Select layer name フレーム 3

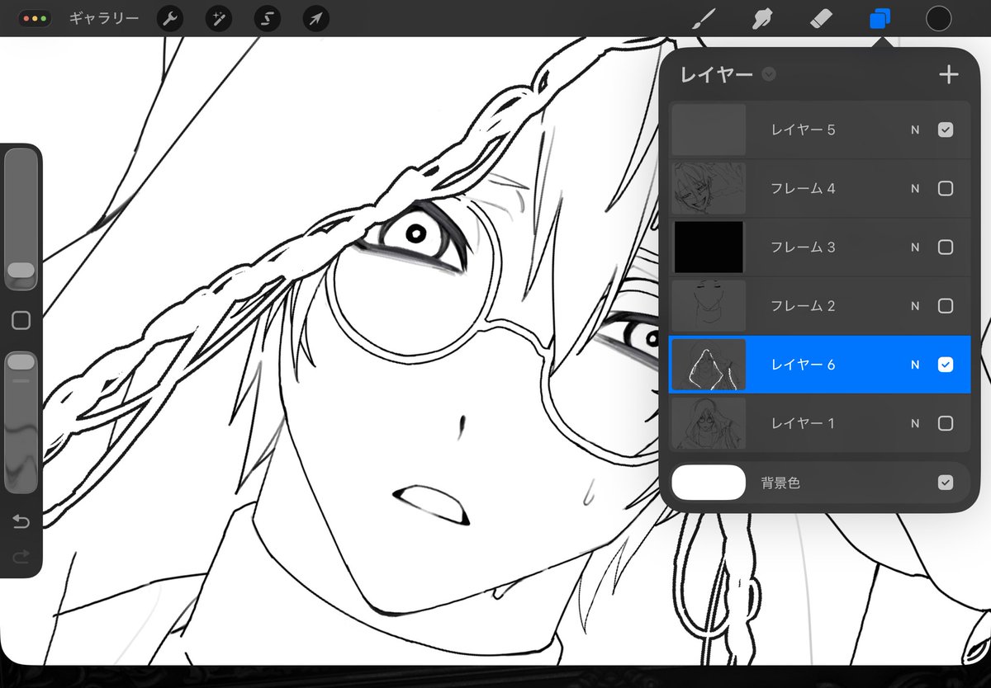804,247
